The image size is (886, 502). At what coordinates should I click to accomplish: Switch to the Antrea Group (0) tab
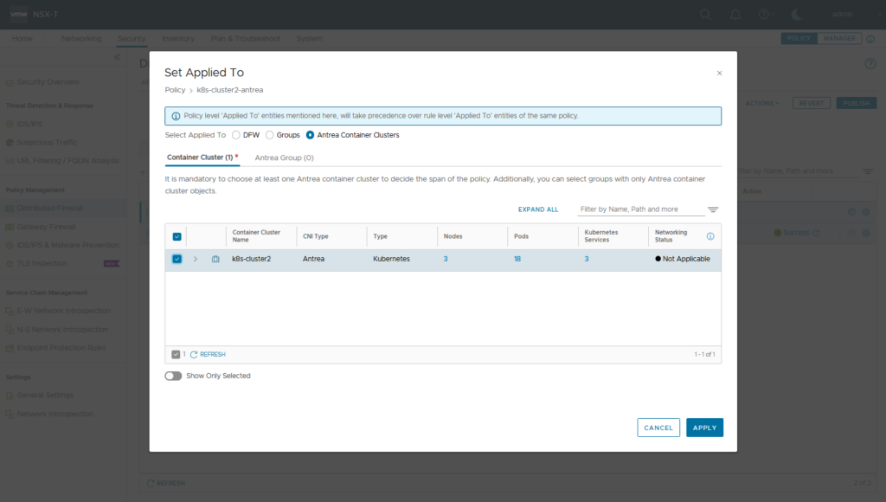point(284,158)
